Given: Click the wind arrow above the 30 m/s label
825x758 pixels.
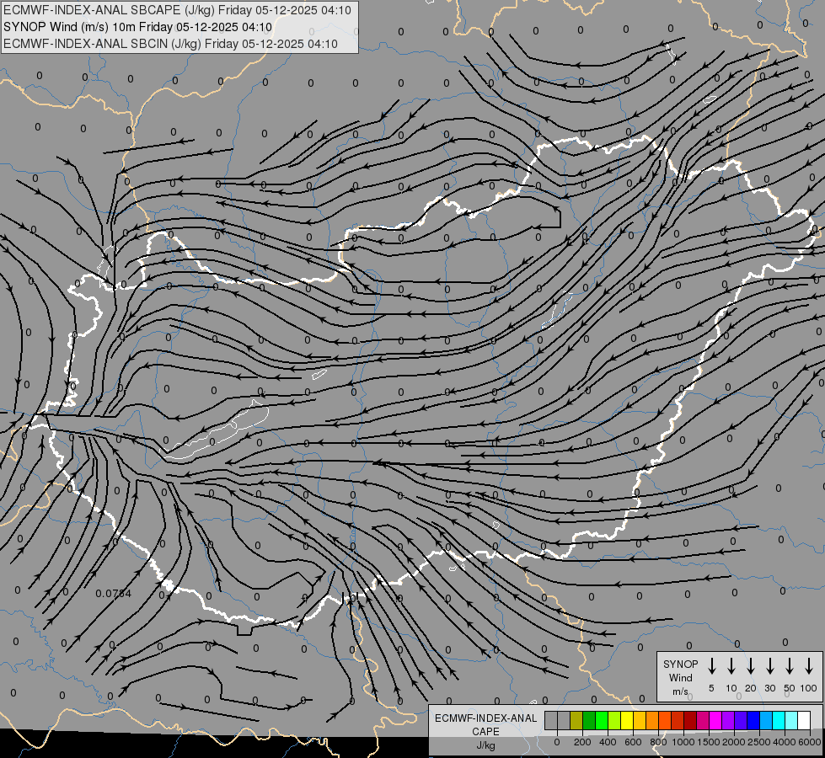Looking at the screenshot, I should point(769,666).
